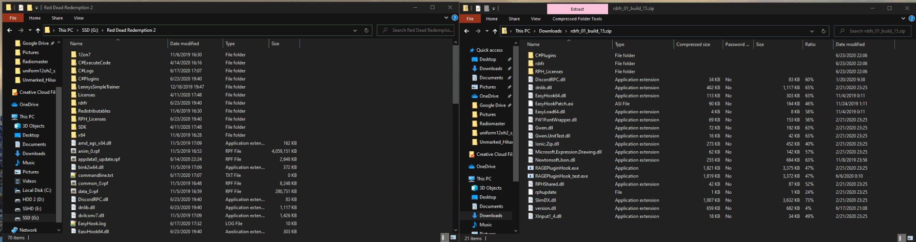Search rdrfr_01_build_15.zip field

[873, 31]
